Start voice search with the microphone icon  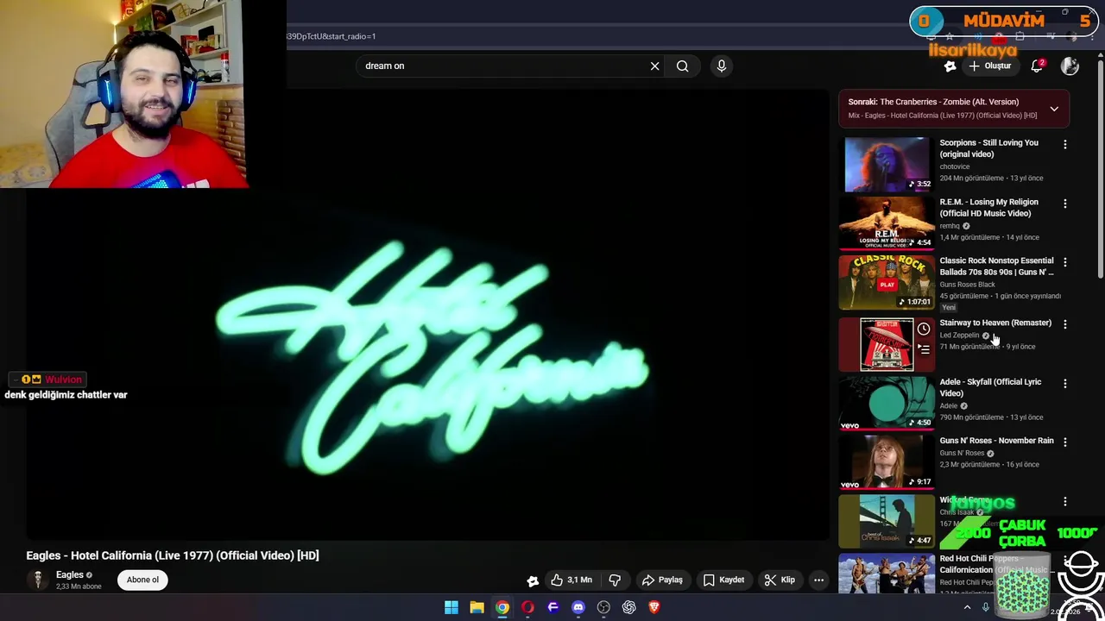(722, 66)
